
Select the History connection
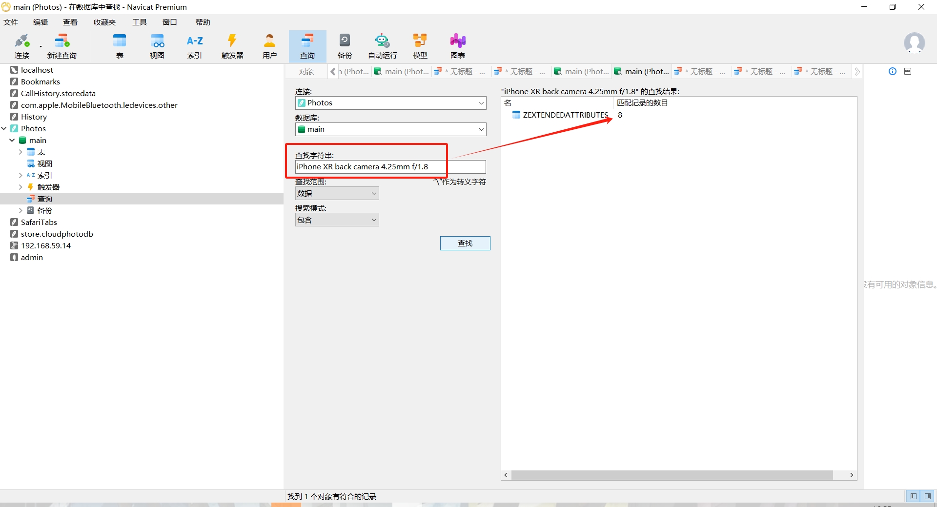[x=34, y=117]
